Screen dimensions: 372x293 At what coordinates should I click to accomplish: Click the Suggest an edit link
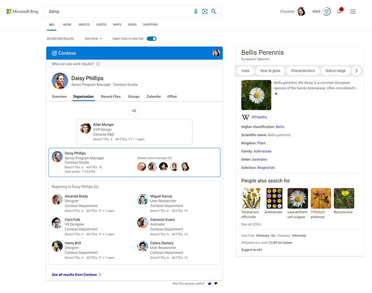click(x=252, y=249)
